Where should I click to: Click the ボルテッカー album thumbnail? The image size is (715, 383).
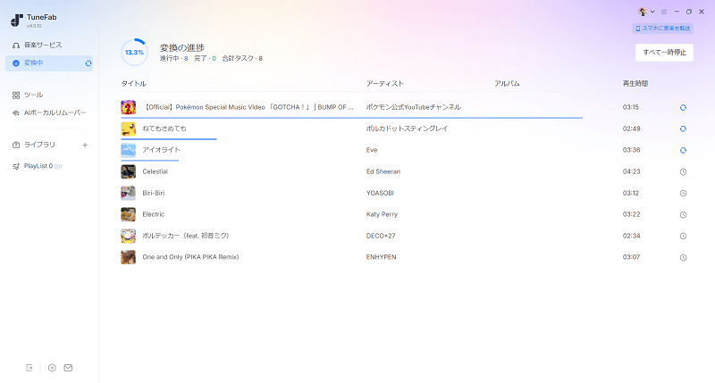click(x=128, y=236)
